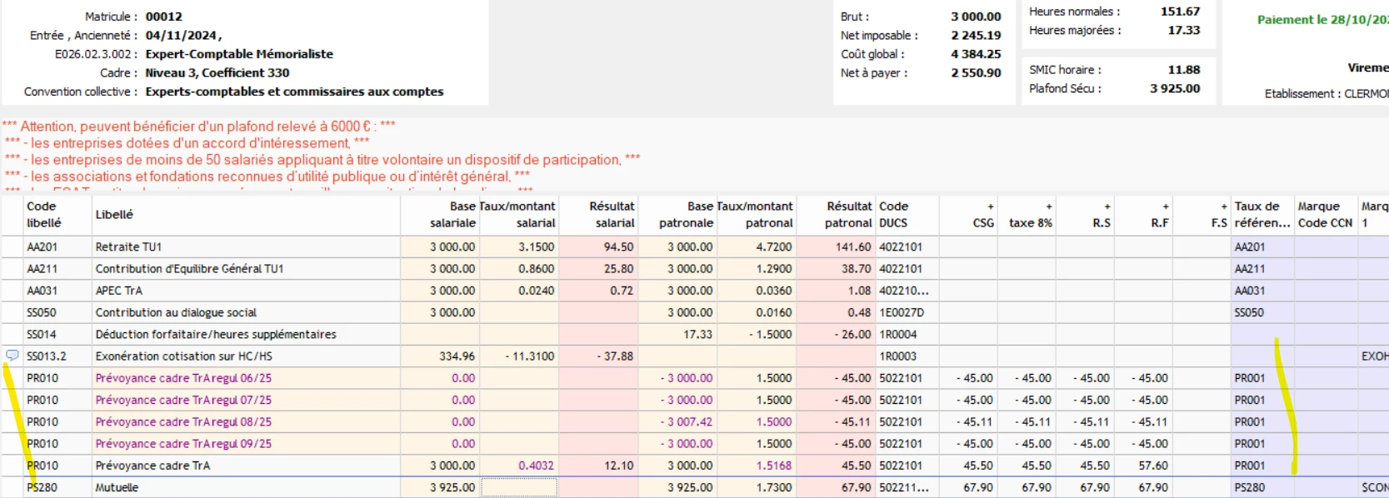Image resolution: width=1389 pixels, height=498 pixels.
Task: Select the 1.5168 patronal rate cell
Action: point(773,466)
